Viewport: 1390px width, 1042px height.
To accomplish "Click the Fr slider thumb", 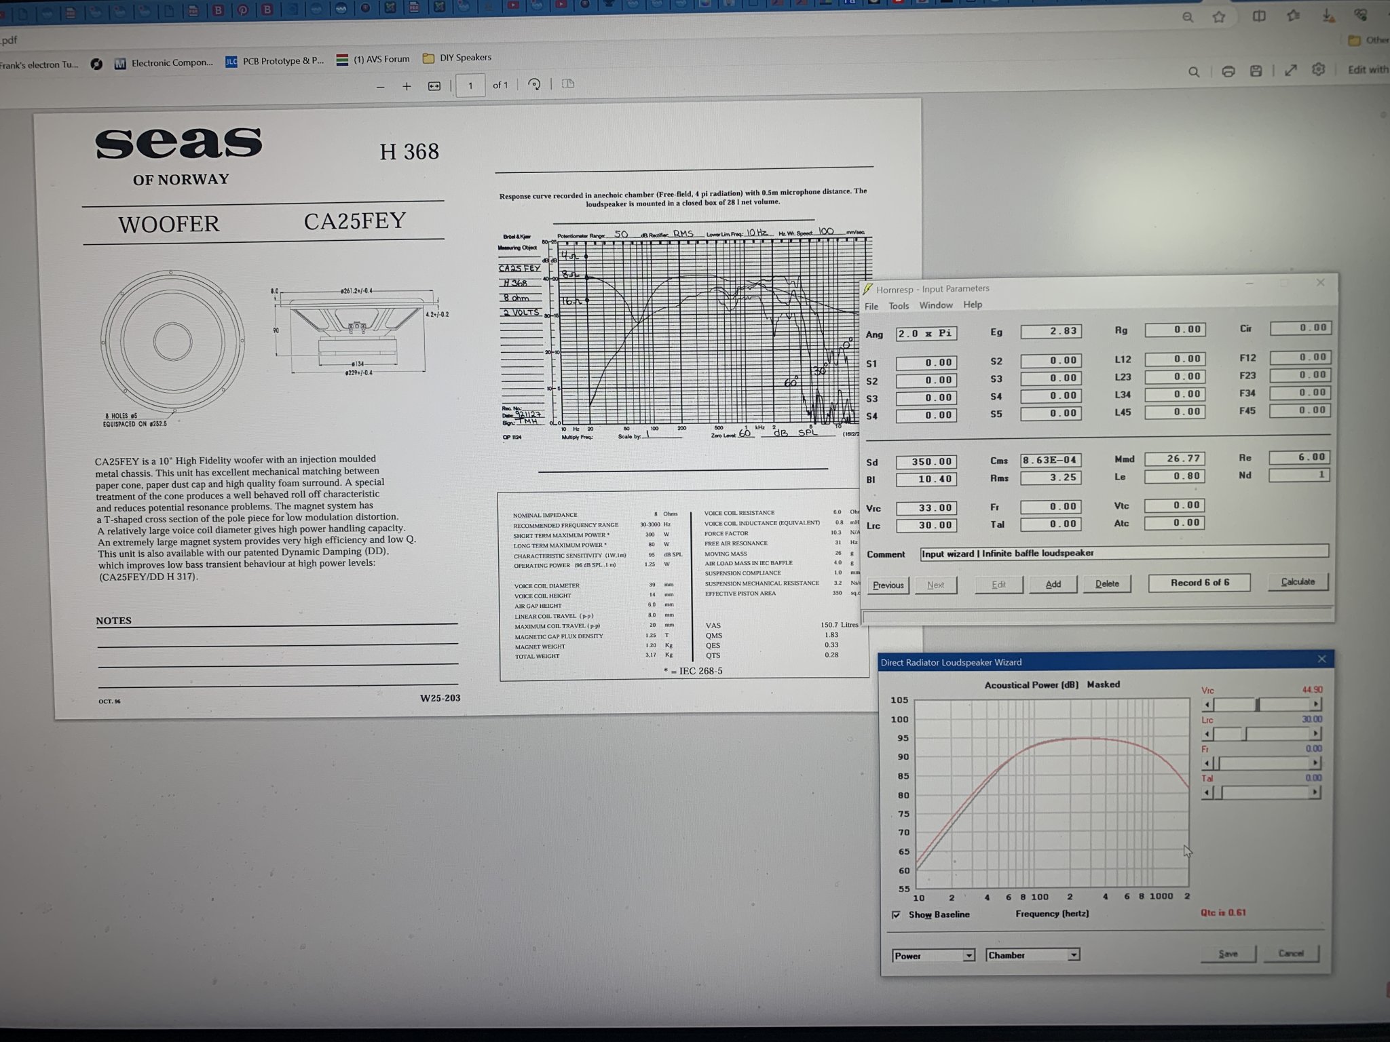I will click(1217, 763).
